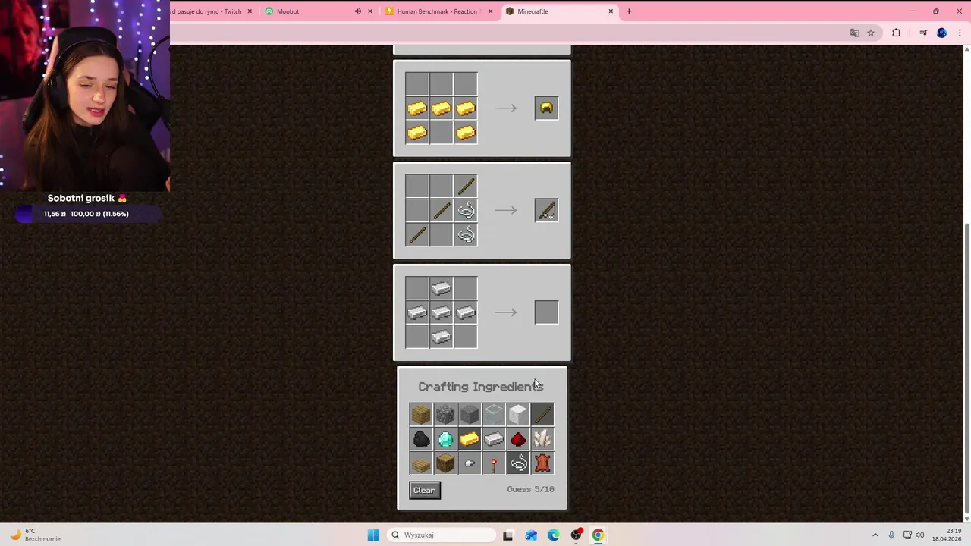Select the nether quartz ingredient
This screenshot has height=546, width=971.
[542, 438]
